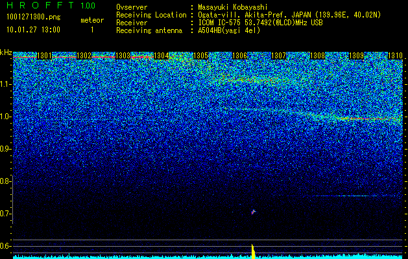Click the 1310 time marker
Viewport: 408px width, 259px height.
click(395, 56)
